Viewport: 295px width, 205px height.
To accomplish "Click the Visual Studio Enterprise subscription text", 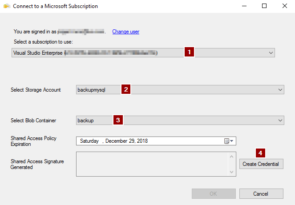I will coord(38,53).
